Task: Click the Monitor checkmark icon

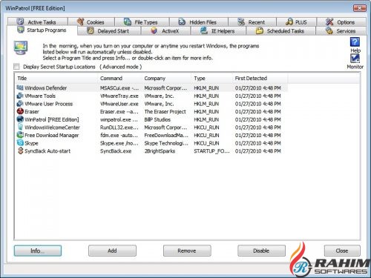Action: pos(355,59)
